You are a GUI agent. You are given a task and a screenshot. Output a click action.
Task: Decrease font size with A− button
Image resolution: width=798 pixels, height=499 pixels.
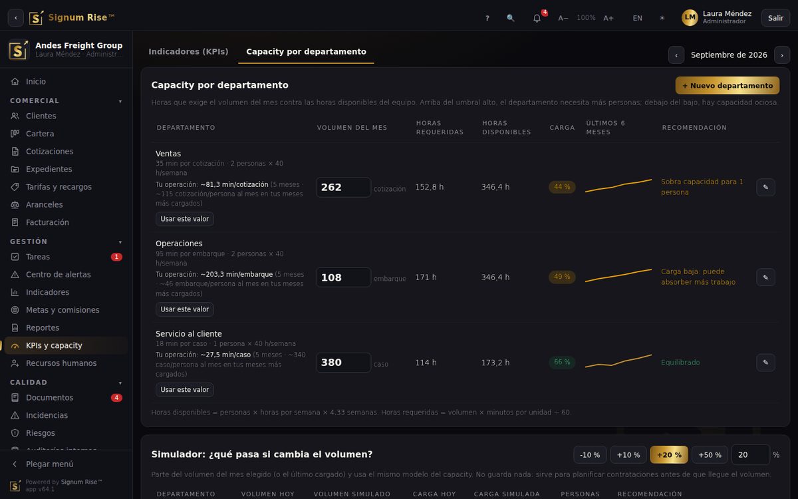click(x=563, y=18)
